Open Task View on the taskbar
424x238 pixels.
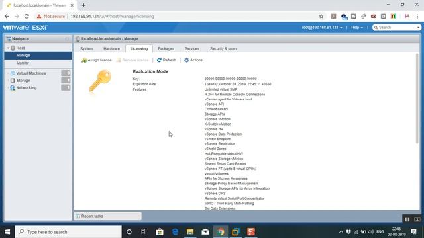point(144,232)
